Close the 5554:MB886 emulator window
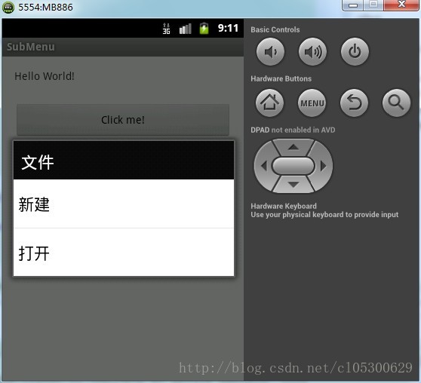 tap(401, 5)
